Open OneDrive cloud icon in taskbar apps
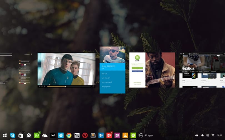 pos(45,135)
